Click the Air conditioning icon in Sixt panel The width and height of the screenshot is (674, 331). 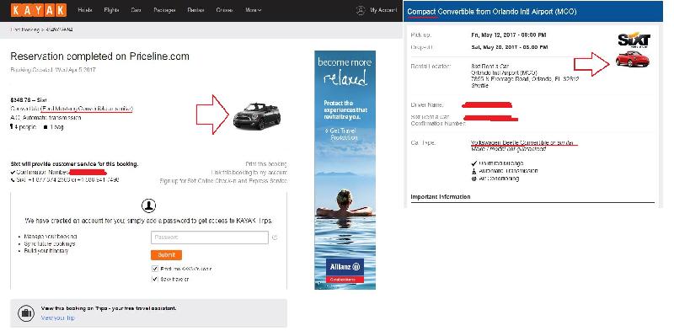coord(474,178)
